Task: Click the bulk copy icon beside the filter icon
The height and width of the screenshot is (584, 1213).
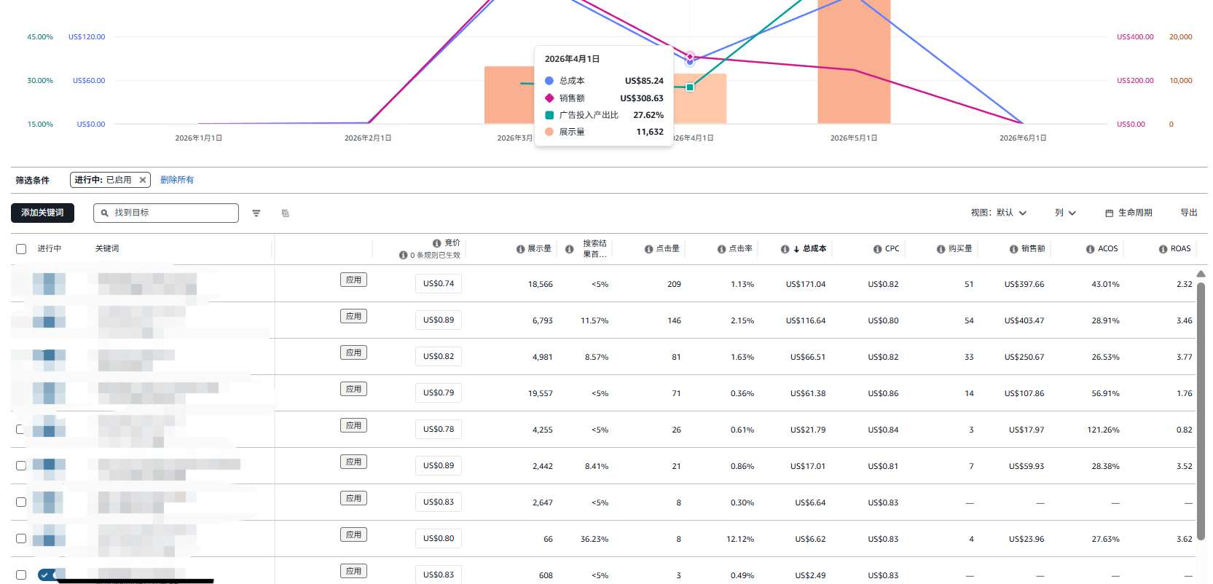Action: 286,213
